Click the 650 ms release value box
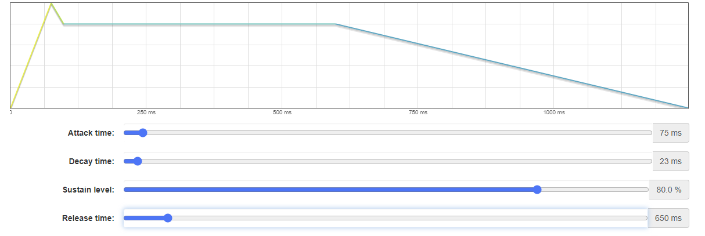This screenshot has height=236, width=705. point(668,218)
